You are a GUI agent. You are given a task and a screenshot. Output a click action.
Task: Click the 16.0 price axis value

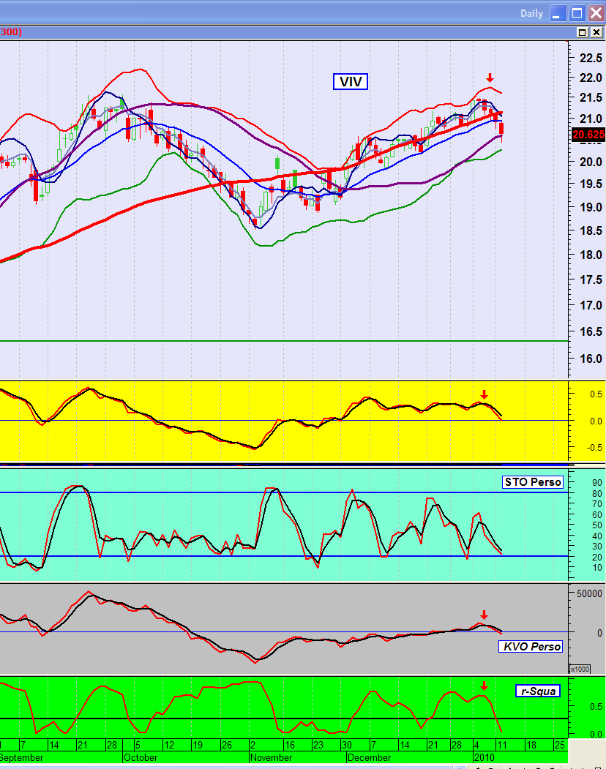coord(591,359)
